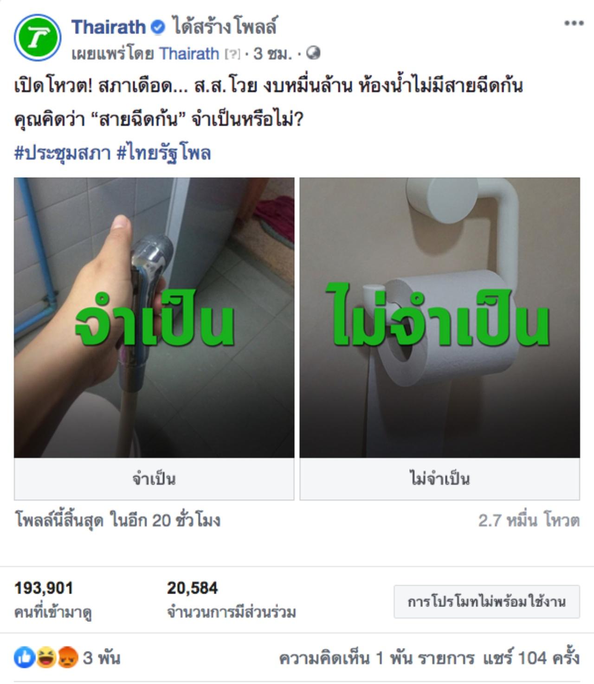594x684 pixels.
Task: Click the [?] help icon beside Thairath
Action: pos(232,54)
